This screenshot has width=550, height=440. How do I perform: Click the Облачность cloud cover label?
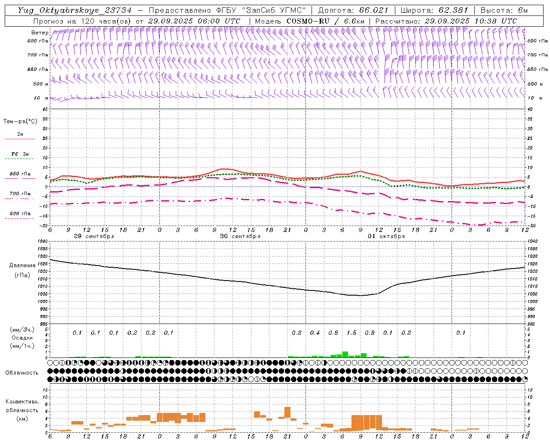click(22, 373)
